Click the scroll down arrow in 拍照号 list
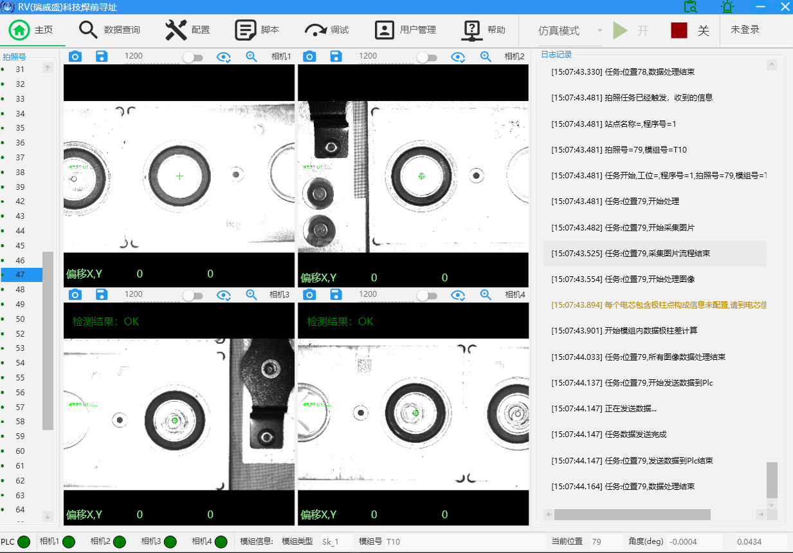Image resolution: width=793 pixels, height=553 pixels. tap(48, 516)
